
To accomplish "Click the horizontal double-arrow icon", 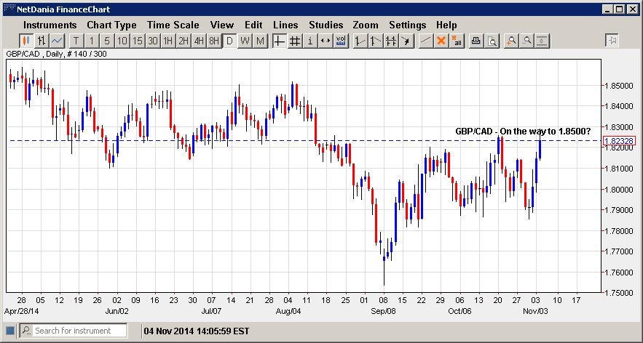I will [x=326, y=41].
